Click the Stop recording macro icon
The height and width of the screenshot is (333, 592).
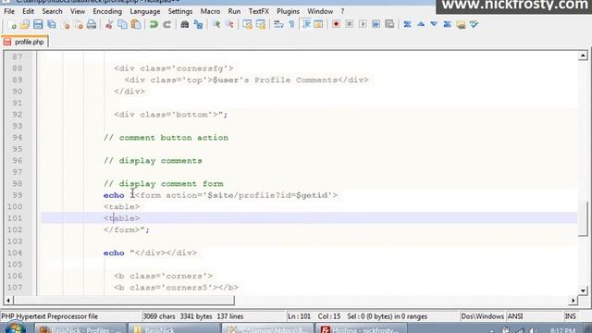350,25
